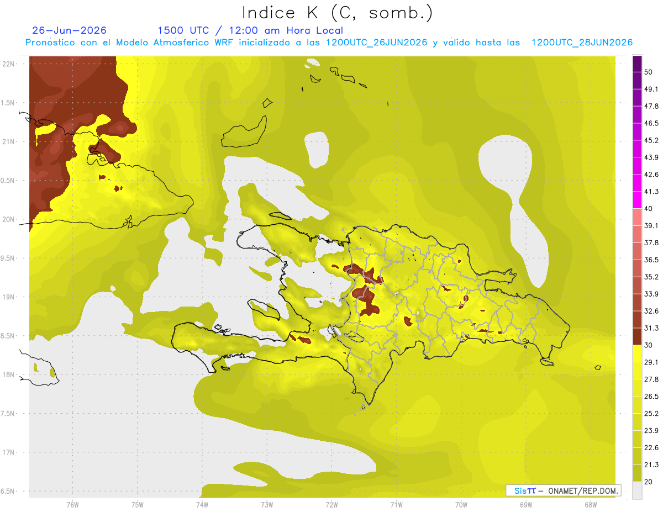
Task: Click the '21.3' color bar label
Action: point(651,465)
